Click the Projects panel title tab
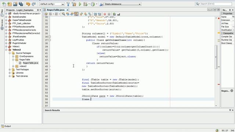The height and width of the screenshot is (132, 235). [19, 10]
